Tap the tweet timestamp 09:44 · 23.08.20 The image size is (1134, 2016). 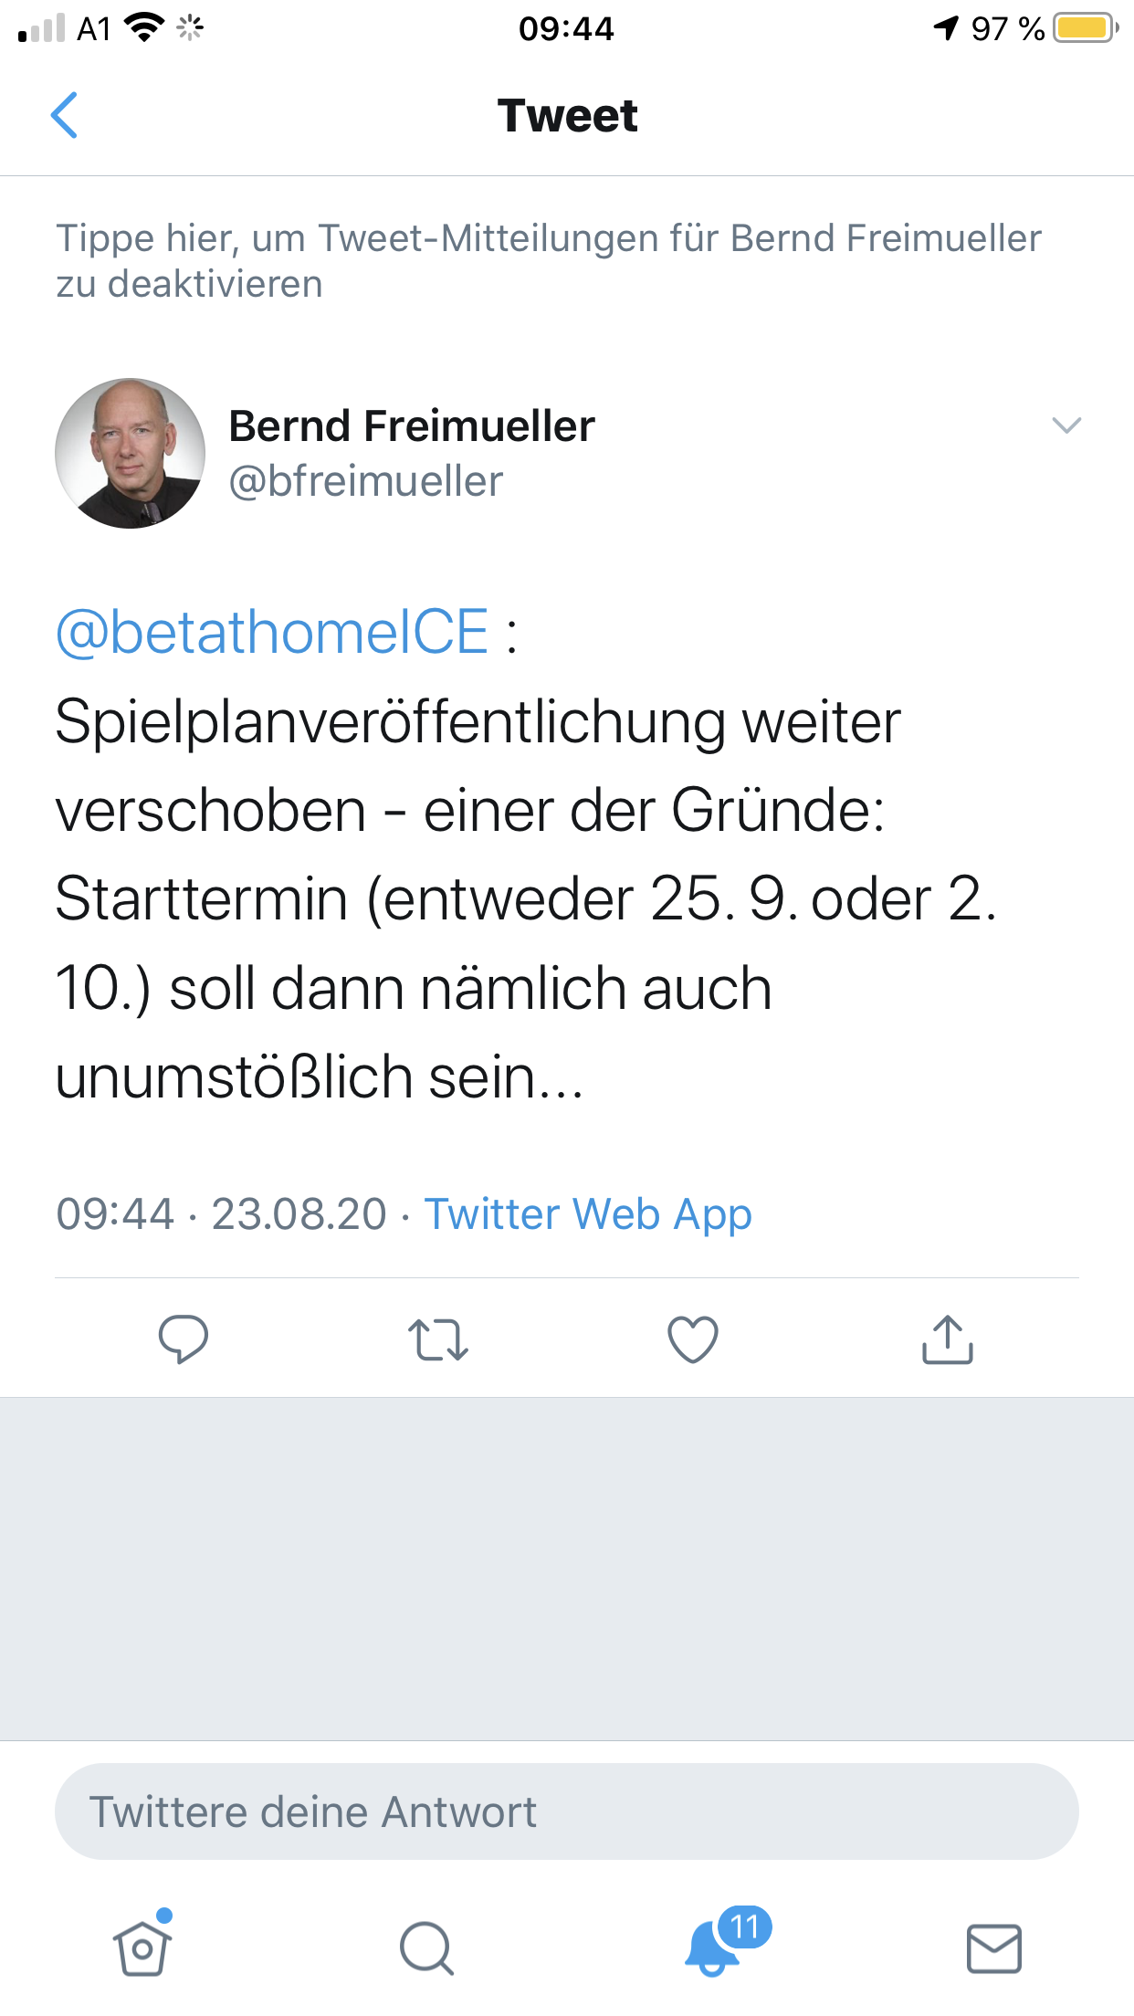click(221, 1214)
